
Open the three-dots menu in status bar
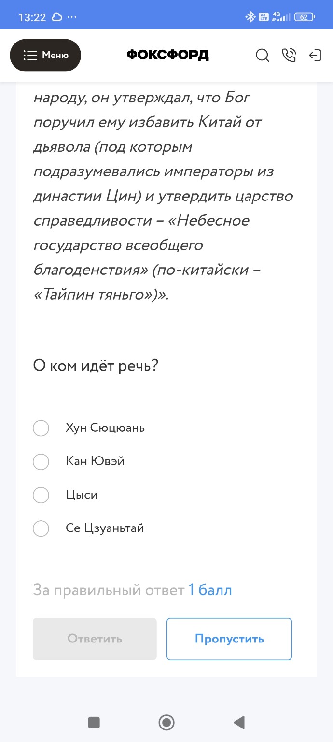pyautogui.click(x=73, y=16)
